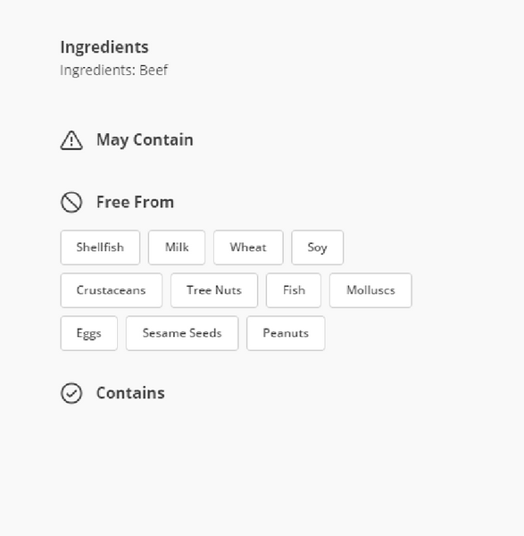
Task: Choose the Soy allergen chip
Action: (x=317, y=247)
